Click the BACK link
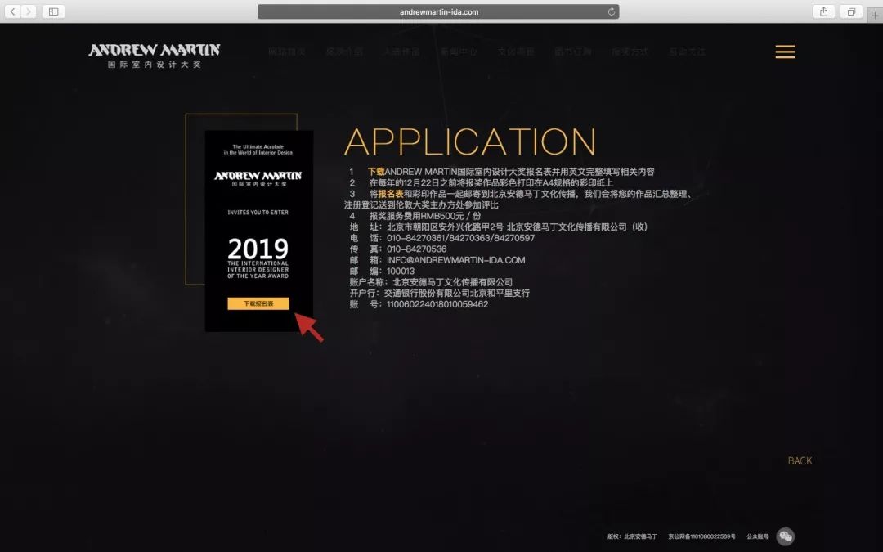The height and width of the screenshot is (552, 883). tap(800, 460)
